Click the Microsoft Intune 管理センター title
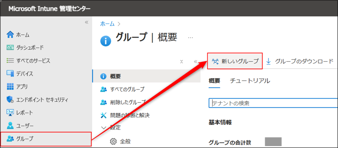 tap(50, 9)
